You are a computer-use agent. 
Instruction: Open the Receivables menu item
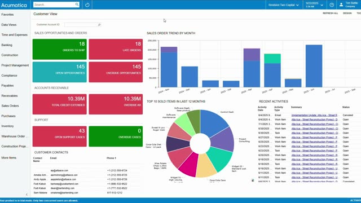(x=10, y=96)
